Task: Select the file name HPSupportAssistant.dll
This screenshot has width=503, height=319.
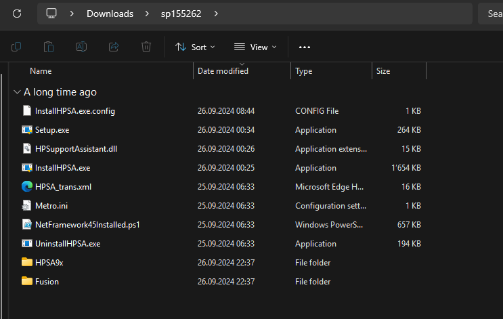Action: click(x=76, y=149)
